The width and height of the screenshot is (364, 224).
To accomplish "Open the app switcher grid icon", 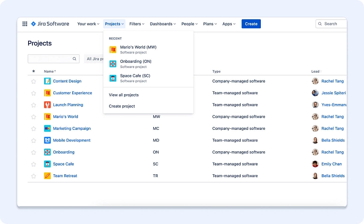I will click(x=25, y=23).
